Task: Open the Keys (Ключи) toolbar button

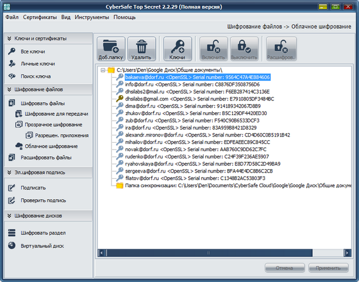Action: (177, 49)
